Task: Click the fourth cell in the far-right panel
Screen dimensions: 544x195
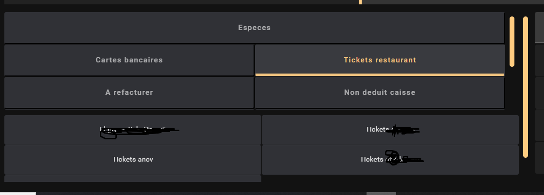Action: tap(539, 125)
